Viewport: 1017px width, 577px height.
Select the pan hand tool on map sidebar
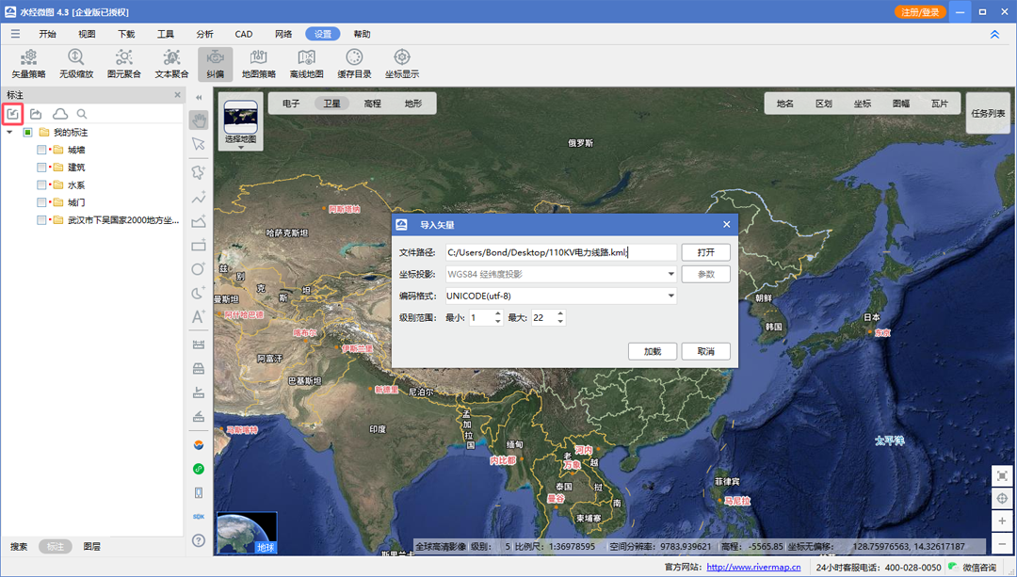[199, 120]
